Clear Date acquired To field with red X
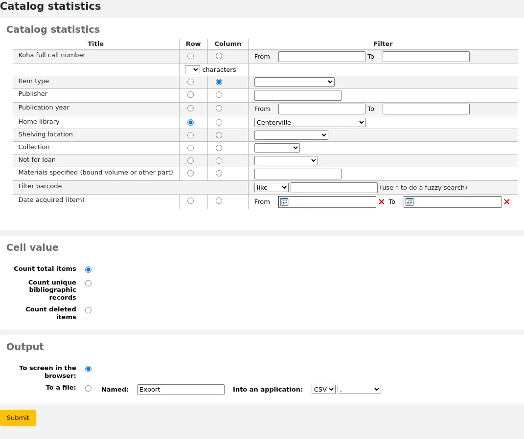This screenshot has height=439, width=524. coord(506,201)
